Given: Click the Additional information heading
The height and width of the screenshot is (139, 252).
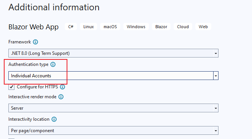Looking at the screenshot, I should pyautogui.click(x=54, y=7).
